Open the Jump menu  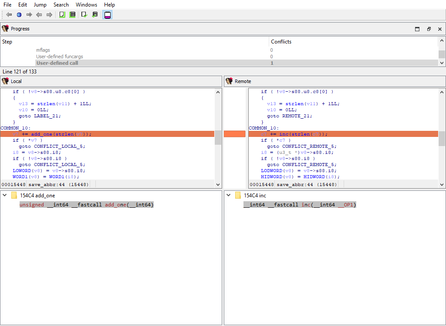pos(40,5)
